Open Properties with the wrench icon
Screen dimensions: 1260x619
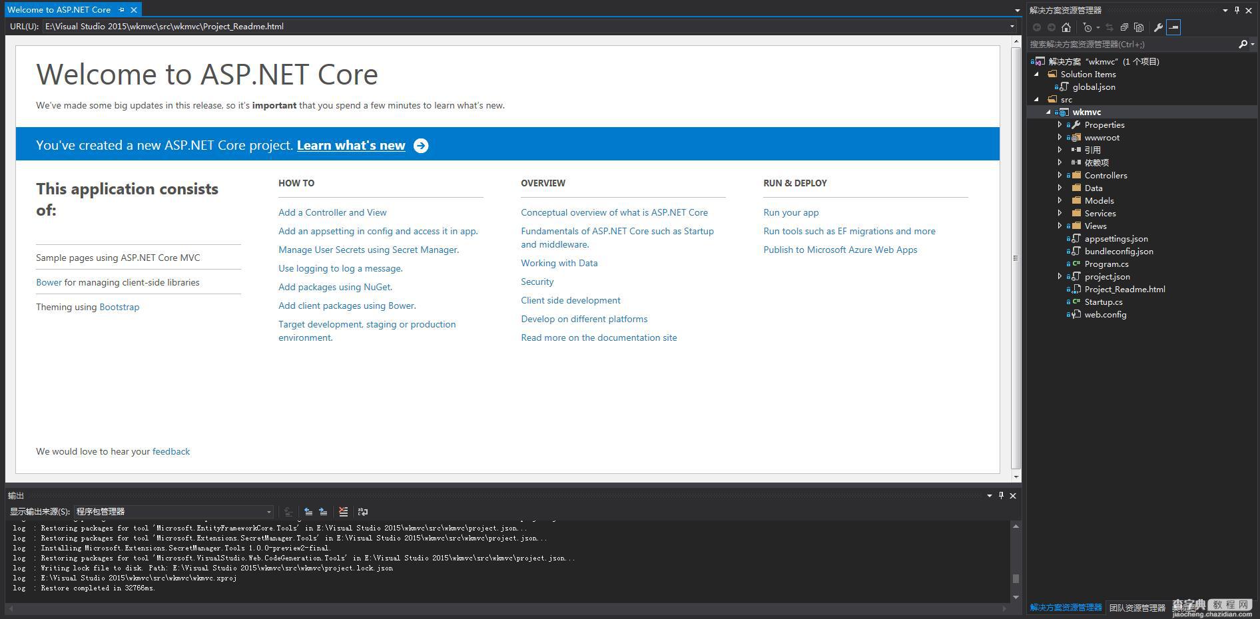tap(1158, 27)
